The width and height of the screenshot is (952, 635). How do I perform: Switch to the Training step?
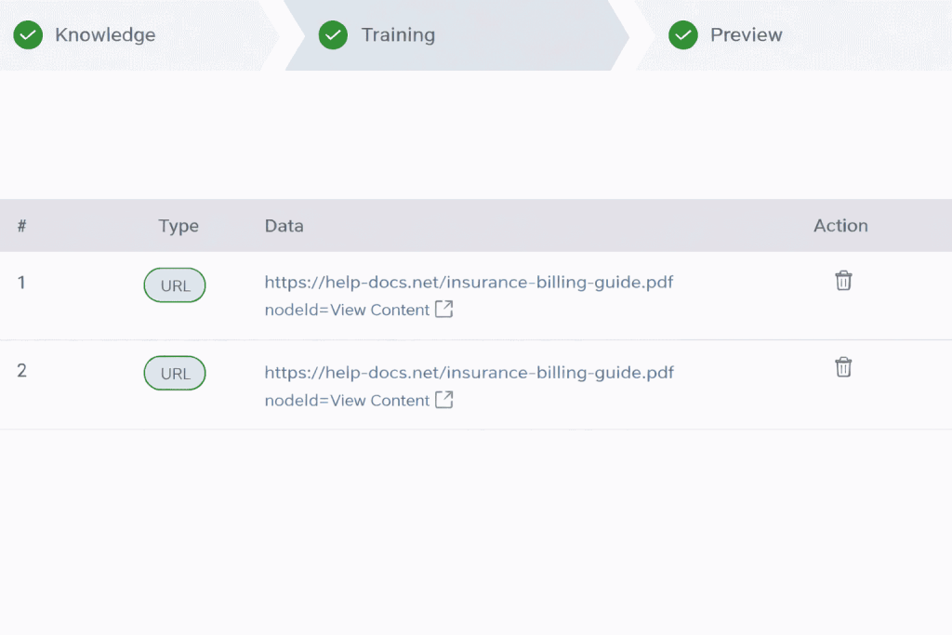coord(398,35)
